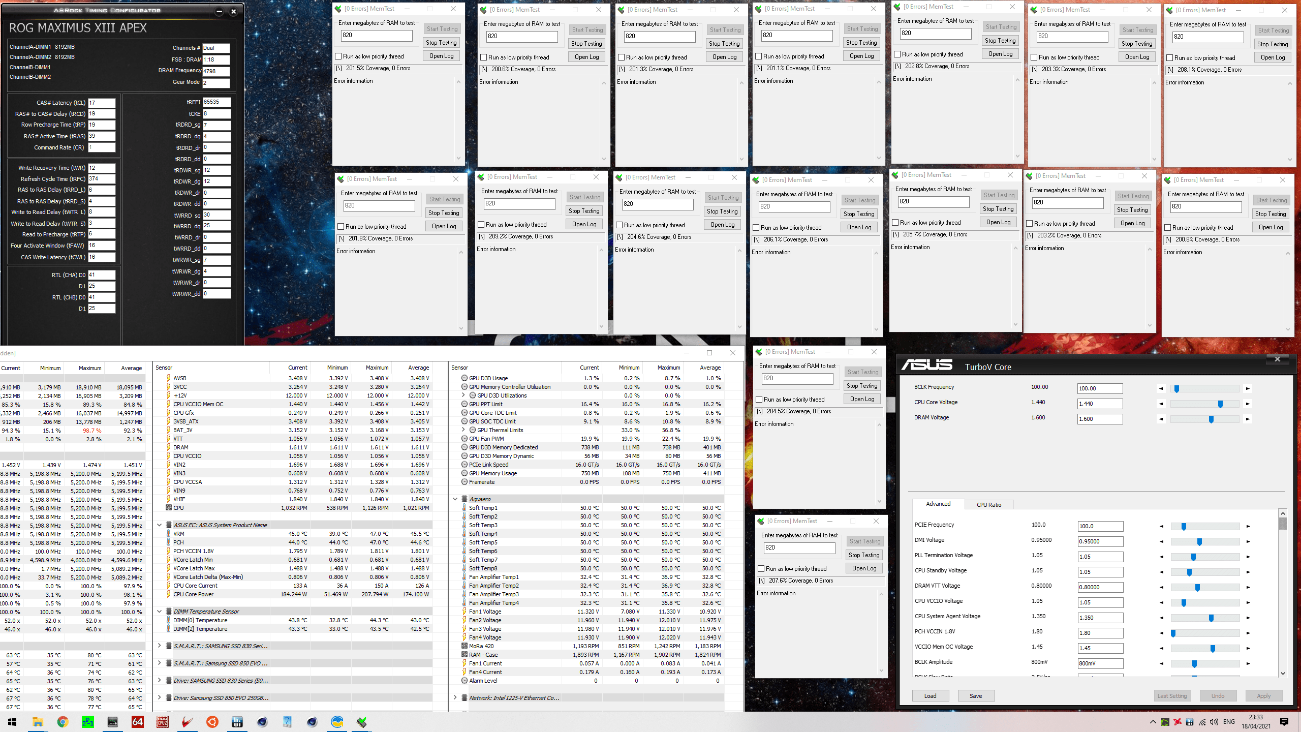
Task: Click the ASUS logo in TurboV Core
Action: click(x=927, y=365)
